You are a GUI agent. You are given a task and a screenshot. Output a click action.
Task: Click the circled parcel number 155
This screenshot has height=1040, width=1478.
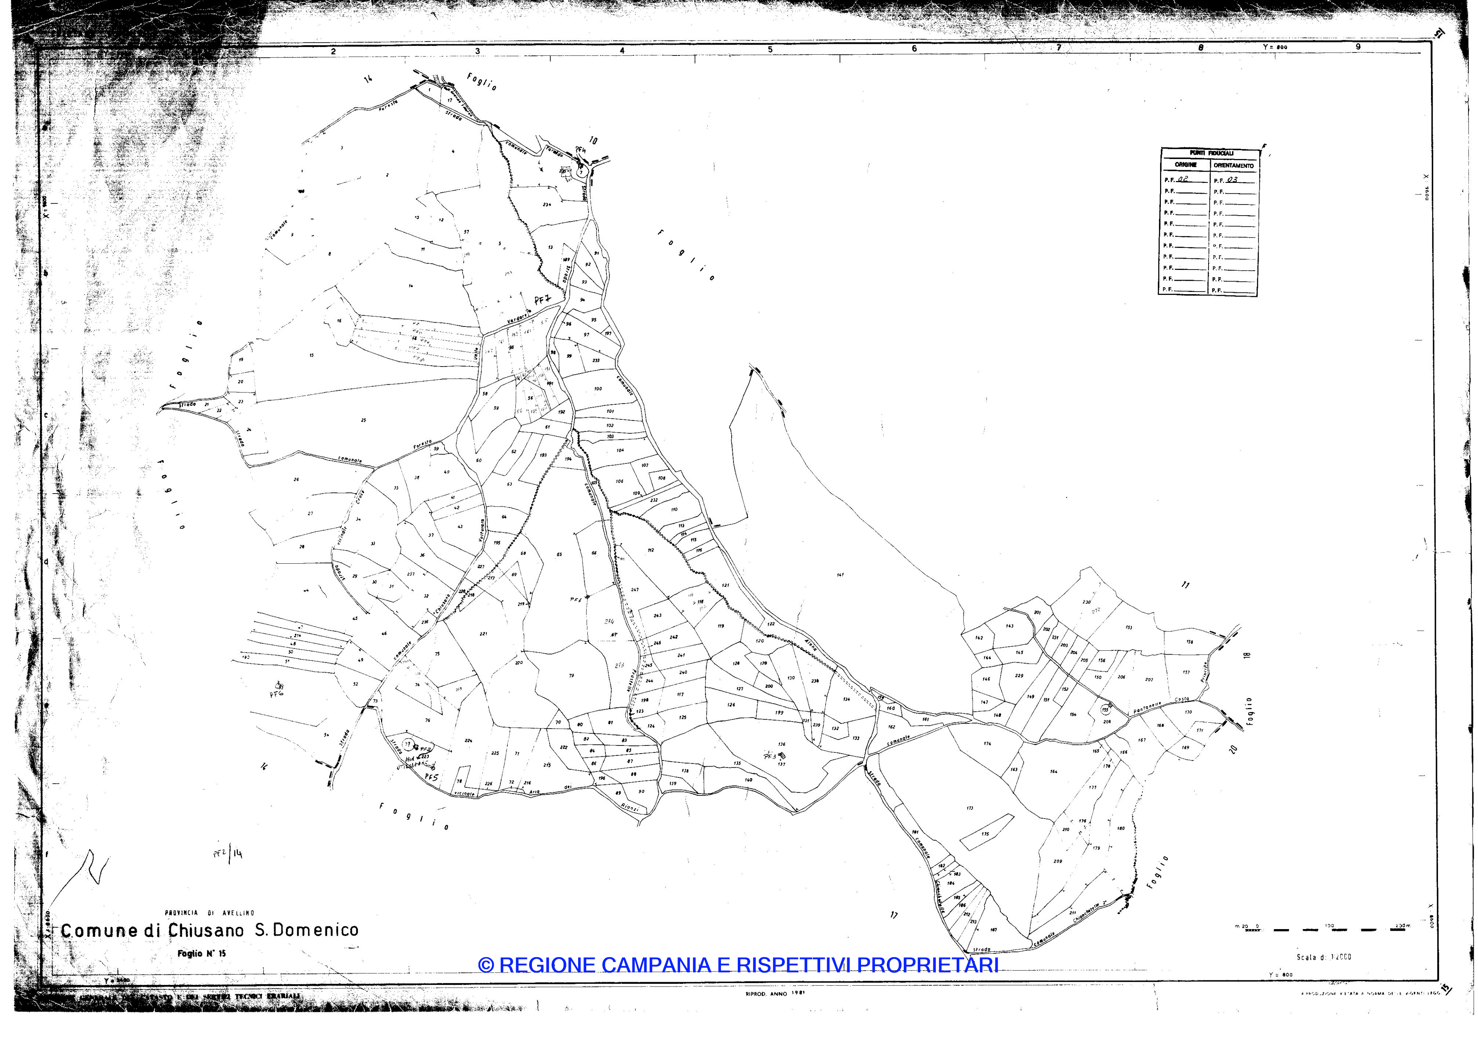1105,710
